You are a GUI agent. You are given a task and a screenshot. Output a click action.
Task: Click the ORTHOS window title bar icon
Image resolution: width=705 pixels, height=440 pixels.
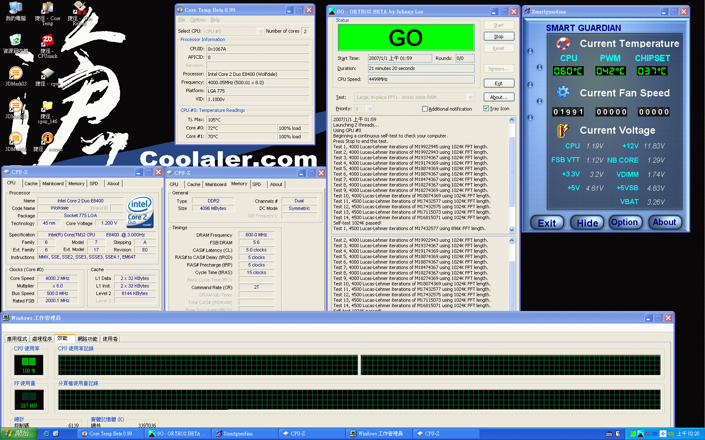(x=332, y=11)
